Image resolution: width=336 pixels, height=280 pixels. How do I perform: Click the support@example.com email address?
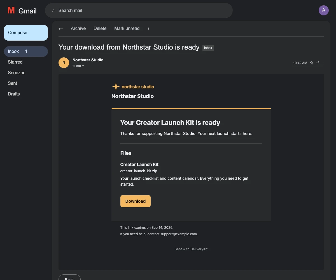pyautogui.click(x=179, y=234)
